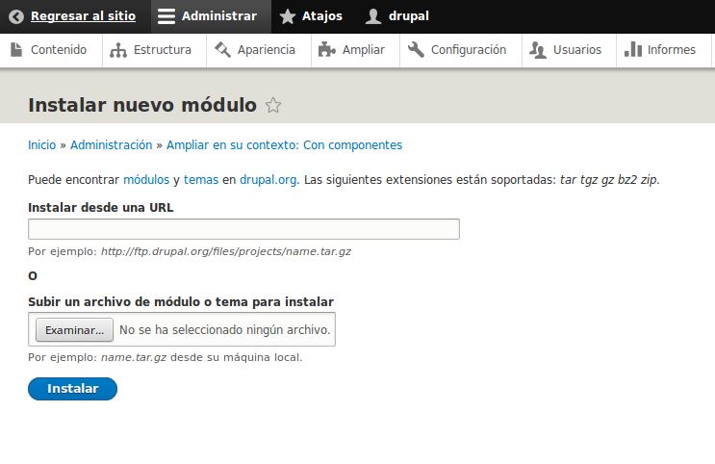Click the bar chart icon beside Informes
The image size is (715, 464).
point(633,49)
